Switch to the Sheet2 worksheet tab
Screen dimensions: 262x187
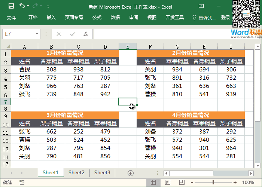coord(76,173)
